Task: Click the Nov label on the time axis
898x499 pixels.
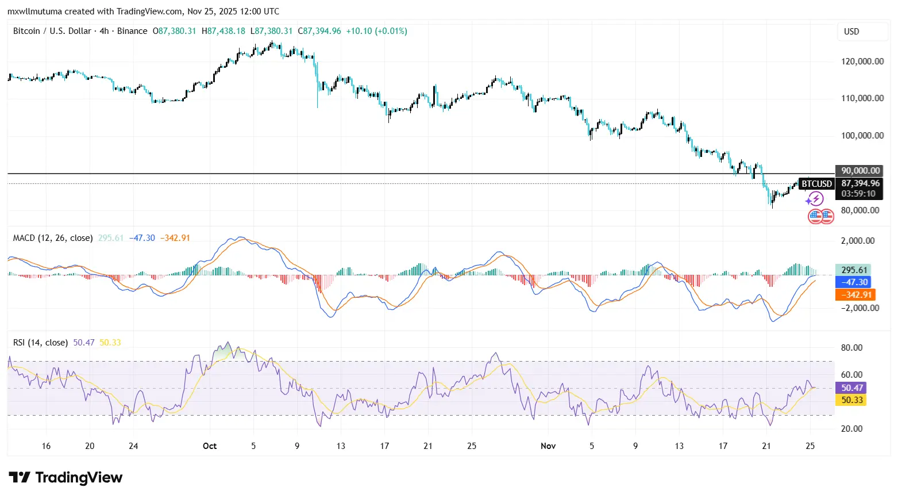Action: (548, 446)
